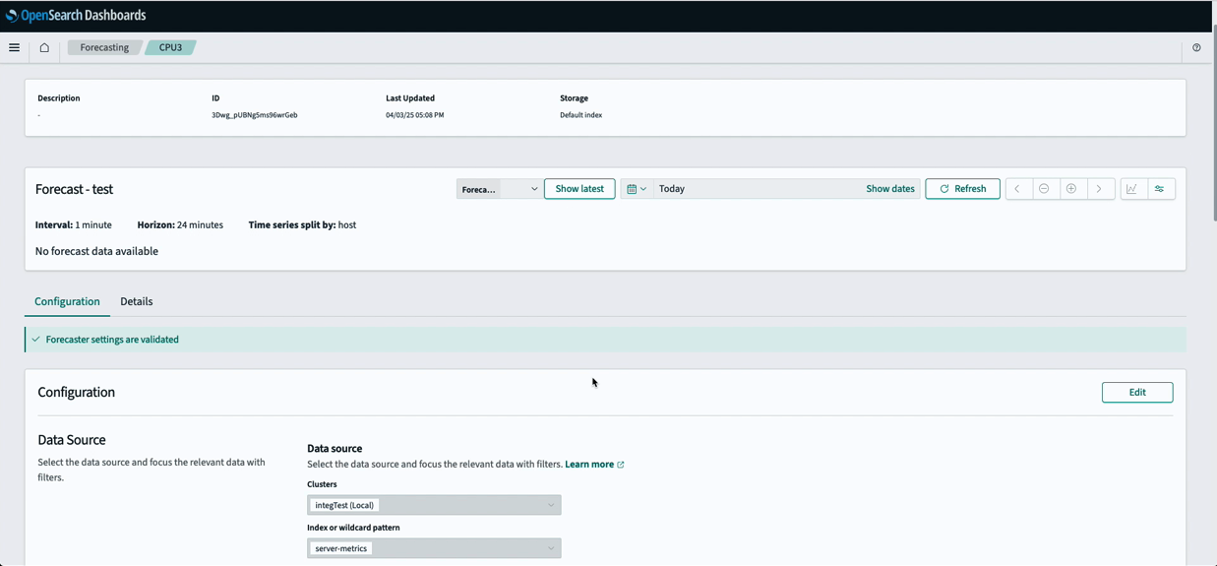Viewport: 1217px width, 566px height.
Task: Open the calendar quick date menu
Action: tap(636, 189)
